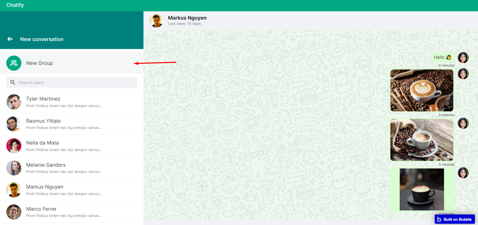Click the Chatify app title
The height and width of the screenshot is (225, 478).
tap(15, 5)
